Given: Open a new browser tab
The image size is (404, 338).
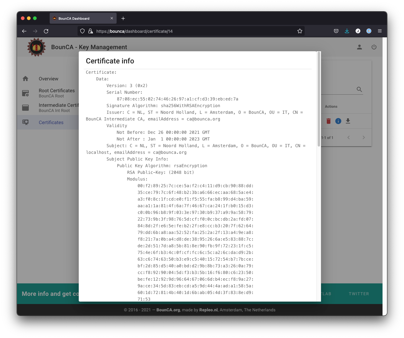Looking at the screenshot, I should pos(123,19).
